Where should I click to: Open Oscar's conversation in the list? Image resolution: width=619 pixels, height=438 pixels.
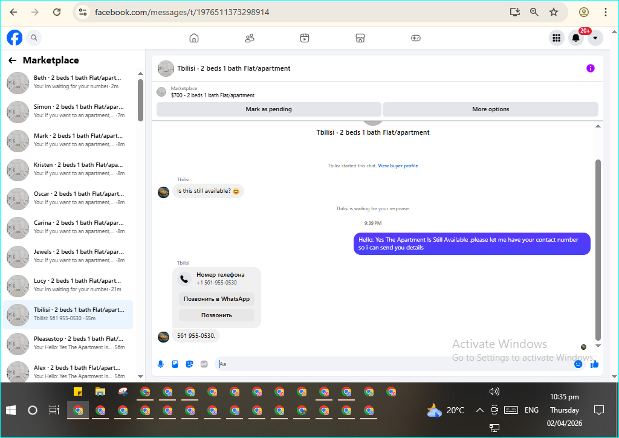click(68, 199)
